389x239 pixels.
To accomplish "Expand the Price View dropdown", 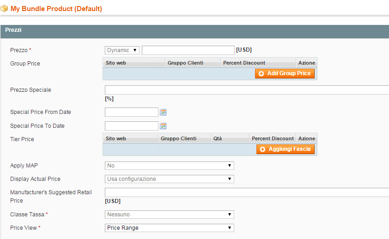I will point(169,228).
